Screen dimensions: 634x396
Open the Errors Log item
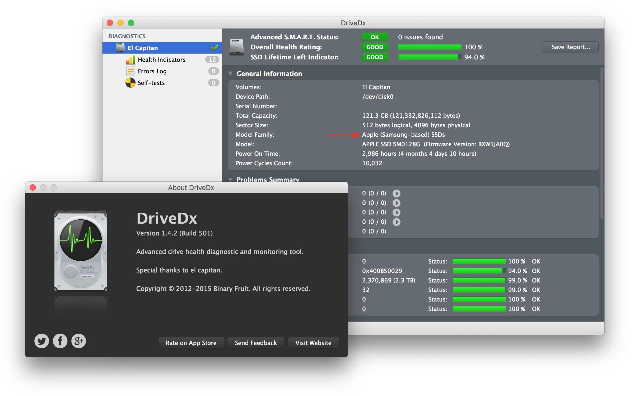point(152,71)
